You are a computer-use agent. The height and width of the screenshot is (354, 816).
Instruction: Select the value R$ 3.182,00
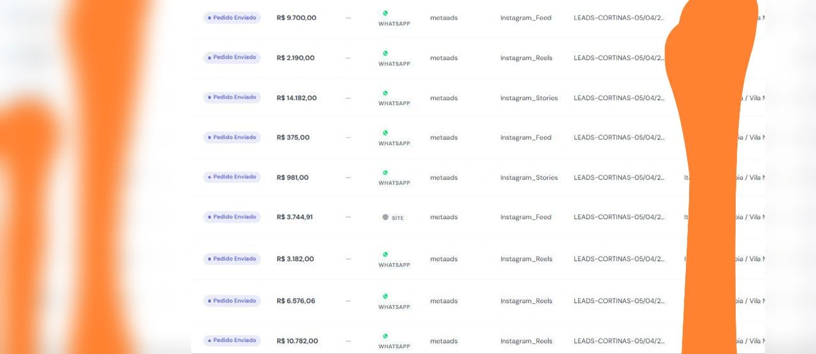click(296, 259)
